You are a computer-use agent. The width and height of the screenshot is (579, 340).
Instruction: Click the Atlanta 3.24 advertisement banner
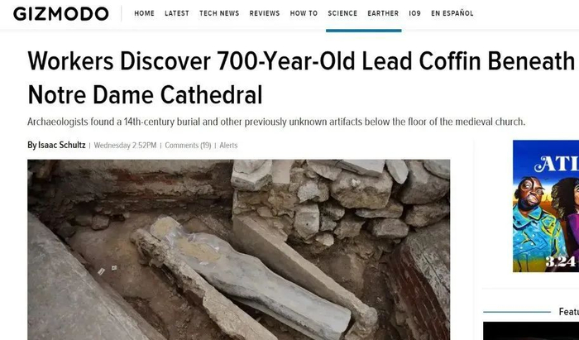(x=546, y=206)
